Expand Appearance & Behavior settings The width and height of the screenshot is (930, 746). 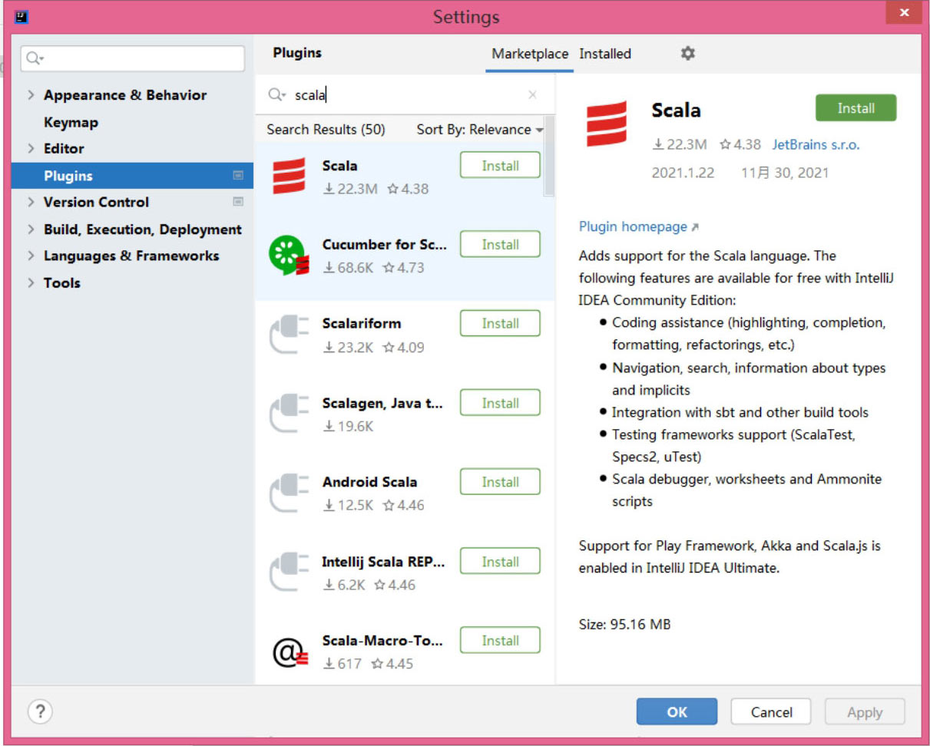pos(31,95)
